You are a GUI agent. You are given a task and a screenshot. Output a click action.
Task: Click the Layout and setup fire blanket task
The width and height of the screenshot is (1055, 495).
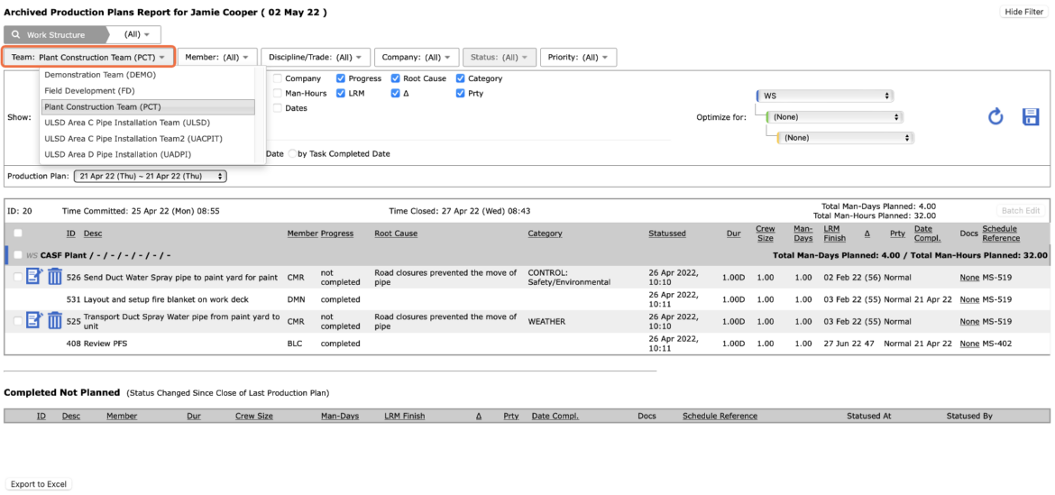click(166, 299)
